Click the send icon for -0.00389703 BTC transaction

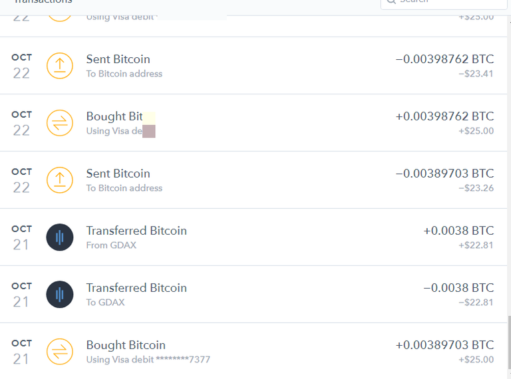click(x=60, y=180)
